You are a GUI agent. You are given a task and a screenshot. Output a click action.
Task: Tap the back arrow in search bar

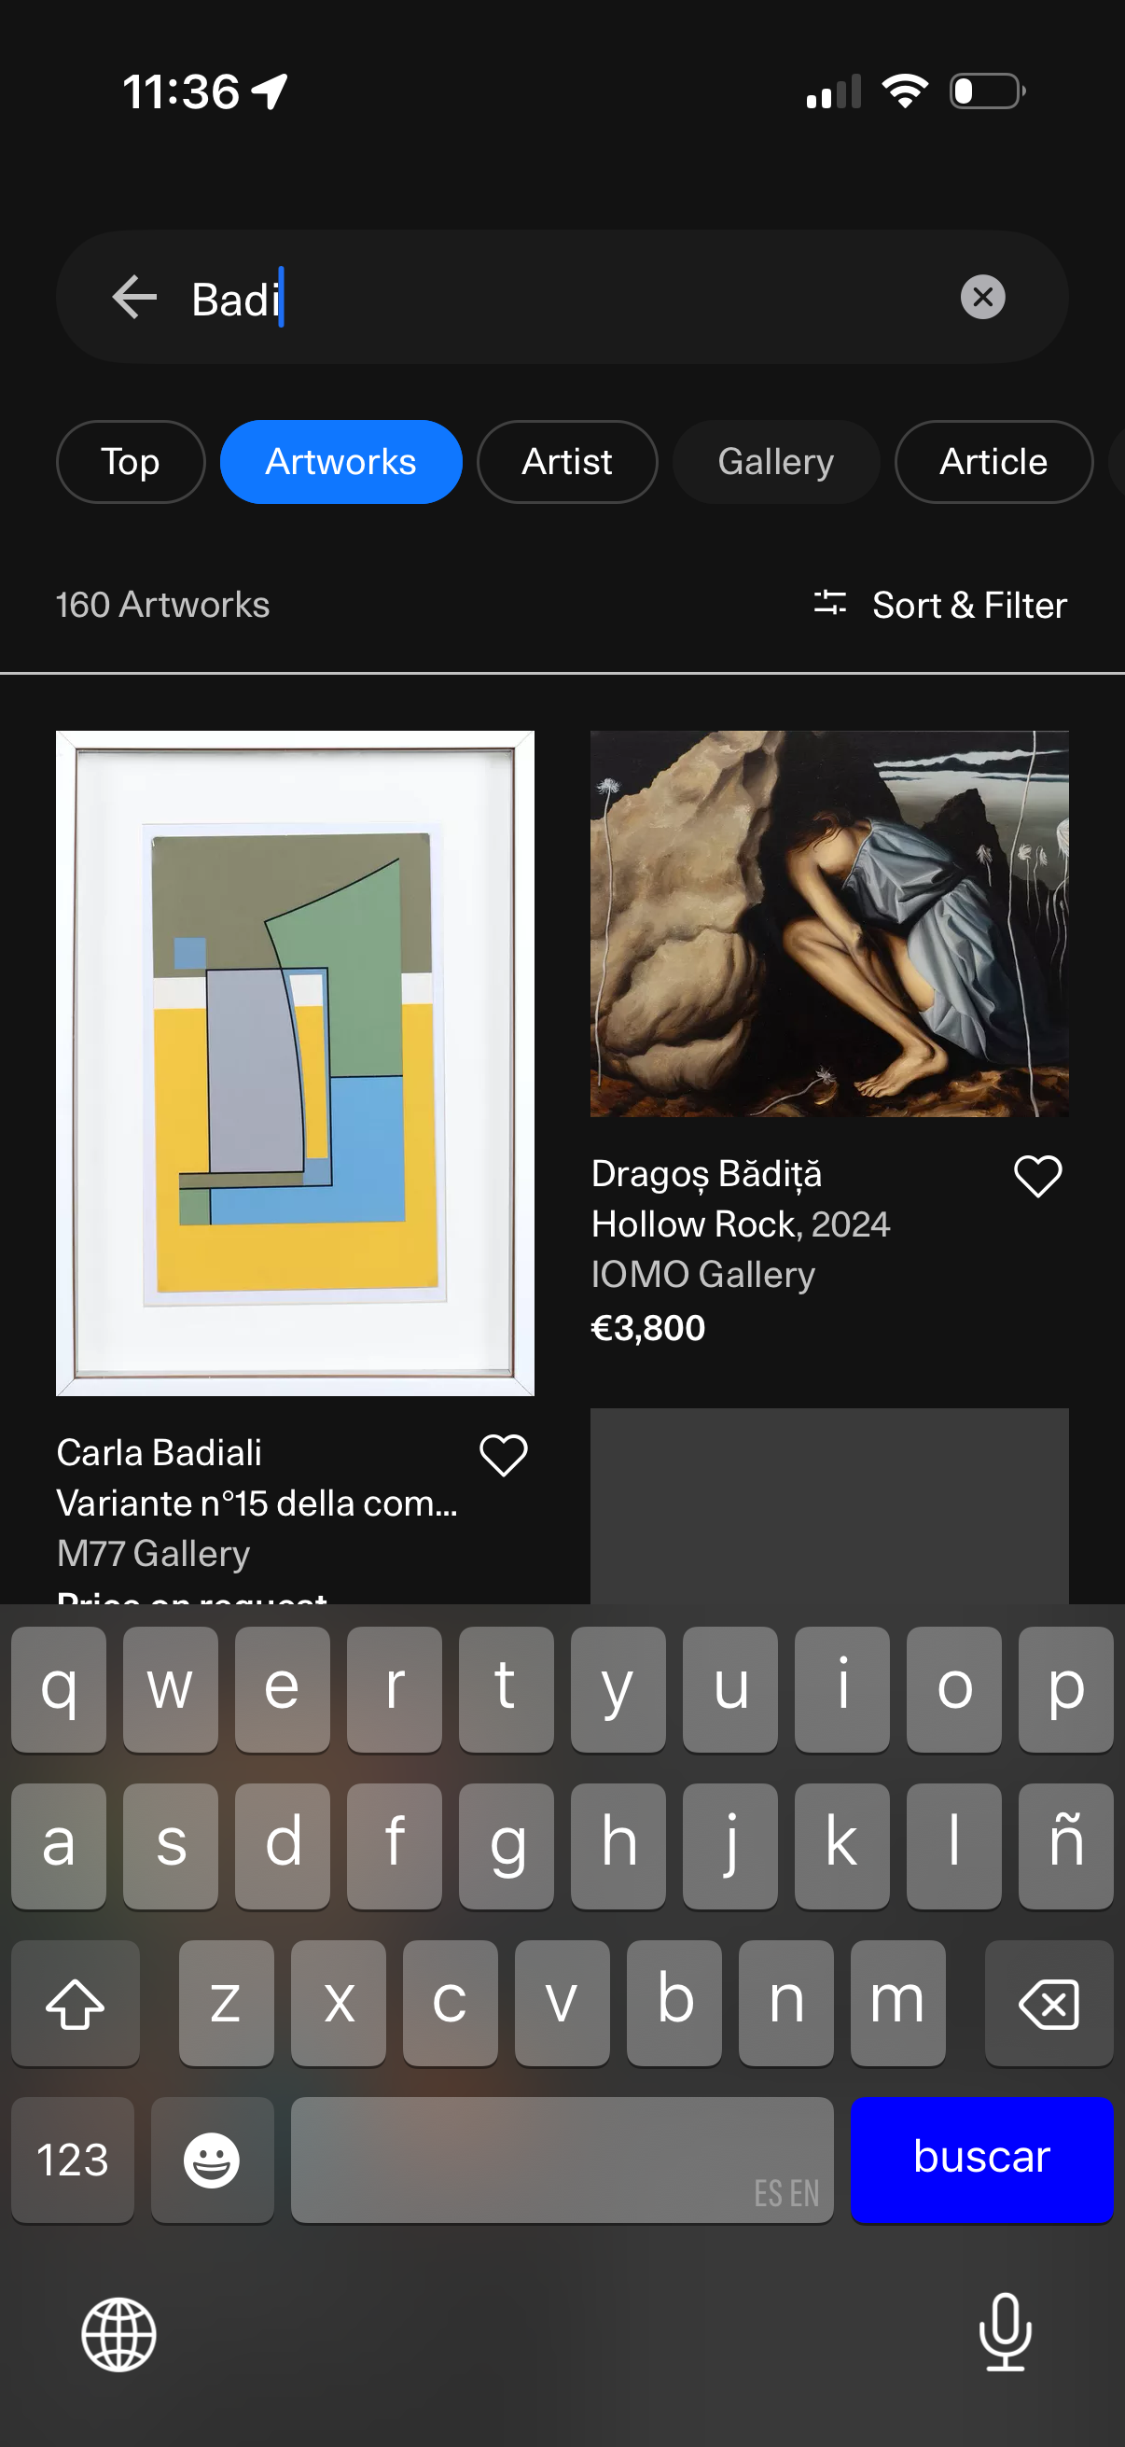[x=133, y=299]
